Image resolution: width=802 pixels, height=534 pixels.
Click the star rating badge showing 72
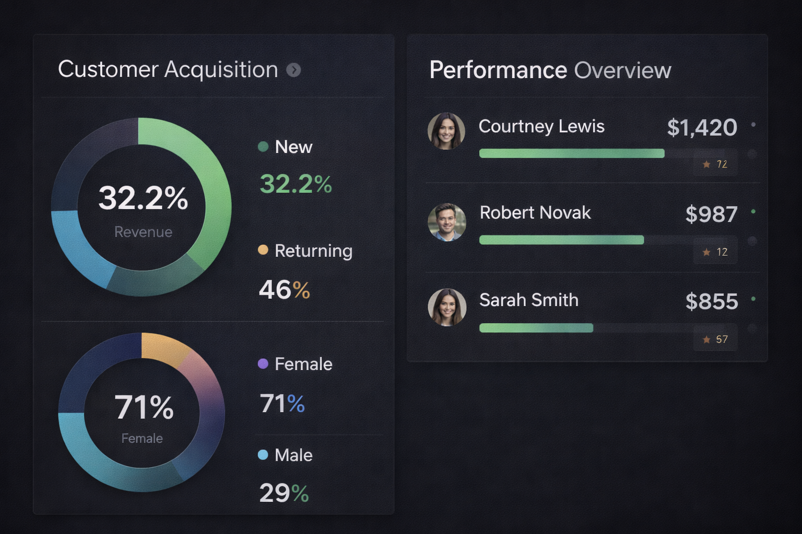pyautogui.click(x=715, y=164)
